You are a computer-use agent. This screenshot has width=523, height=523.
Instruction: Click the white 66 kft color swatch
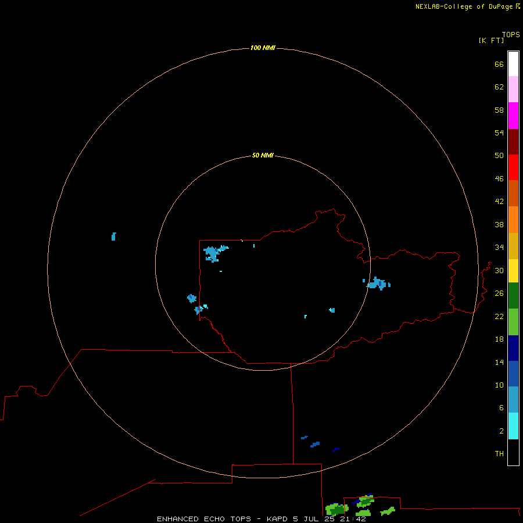point(513,64)
